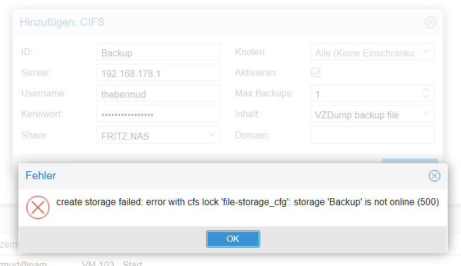Click the Hinzufügen: CIFS title text
This screenshot has height=266, width=461.
tap(62, 22)
